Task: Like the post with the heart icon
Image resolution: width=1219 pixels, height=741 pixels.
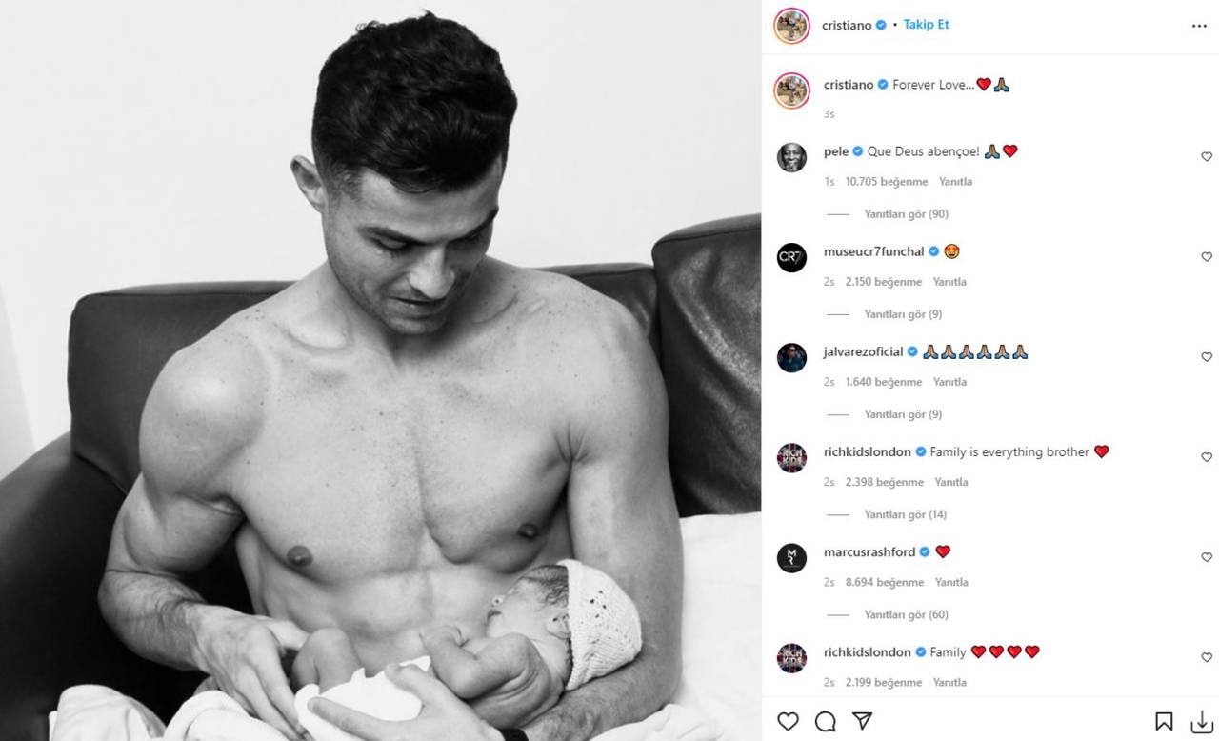Action: pos(788,721)
